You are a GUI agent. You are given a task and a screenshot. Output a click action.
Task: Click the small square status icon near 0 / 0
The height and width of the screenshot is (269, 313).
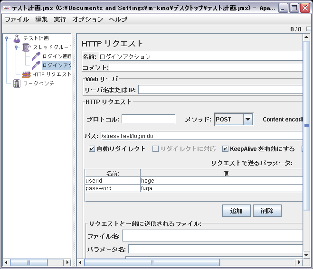tap(309, 29)
